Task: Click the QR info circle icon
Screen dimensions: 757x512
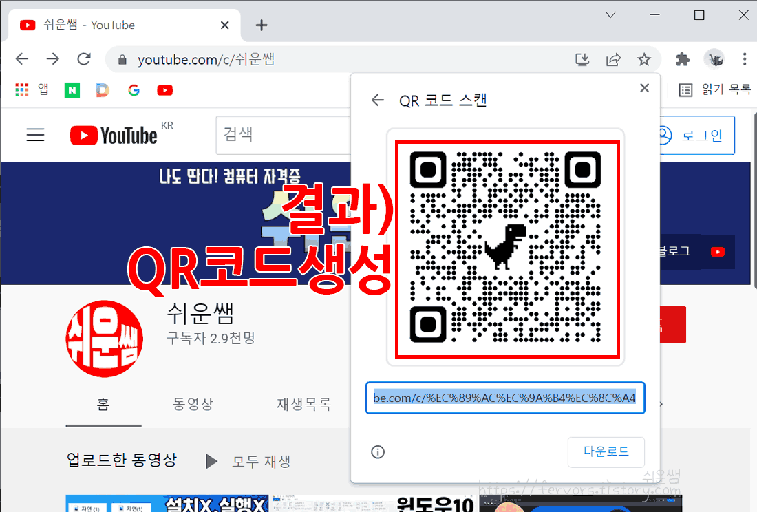Action: [x=378, y=452]
